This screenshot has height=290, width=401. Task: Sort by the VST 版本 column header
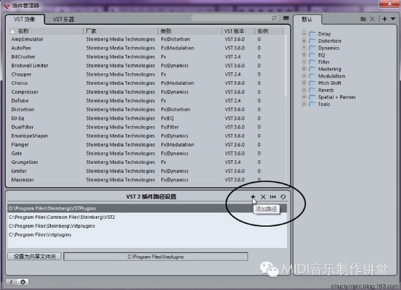(x=238, y=31)
